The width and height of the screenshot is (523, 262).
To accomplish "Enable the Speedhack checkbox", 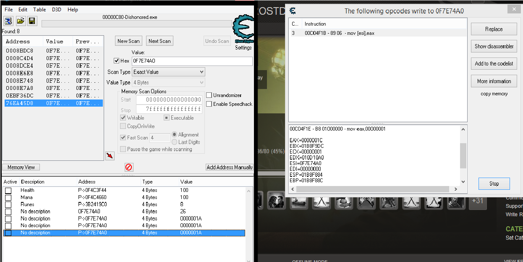I will (x=209, y=104).
